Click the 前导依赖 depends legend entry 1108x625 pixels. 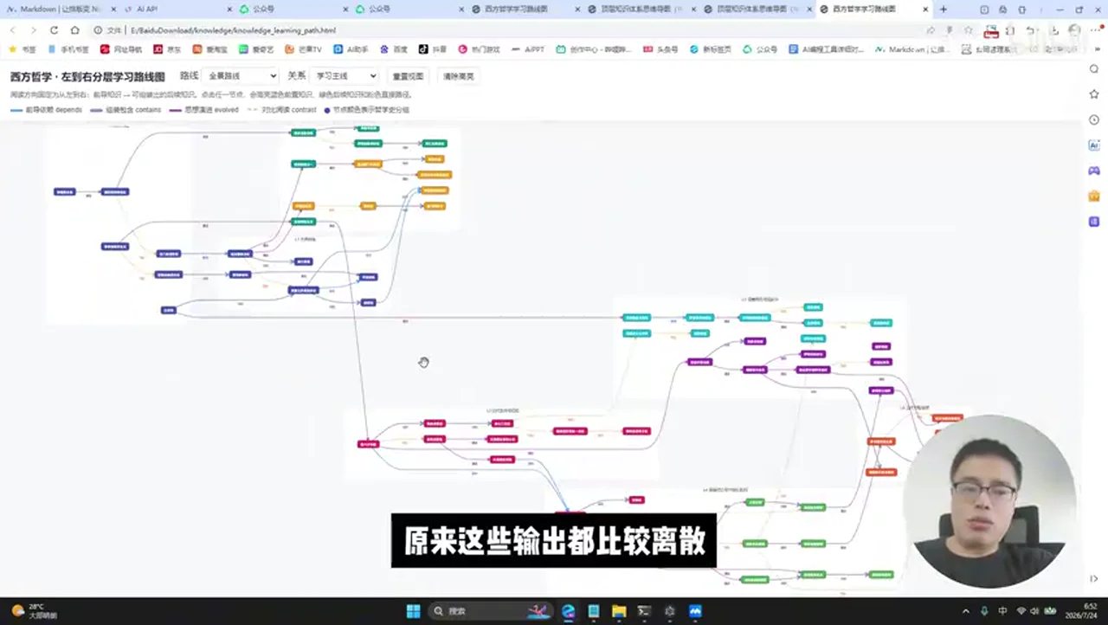pos(47,110)
